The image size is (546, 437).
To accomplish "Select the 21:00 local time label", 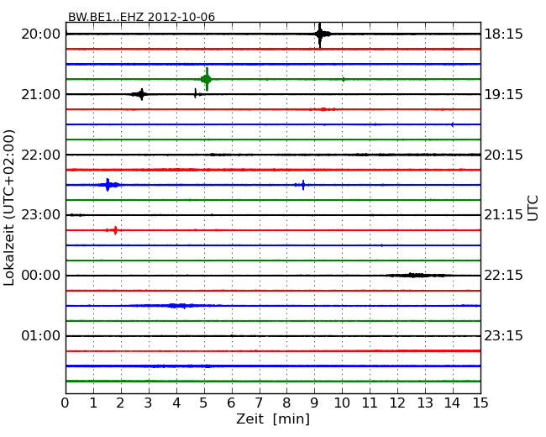I will point(41,94).
